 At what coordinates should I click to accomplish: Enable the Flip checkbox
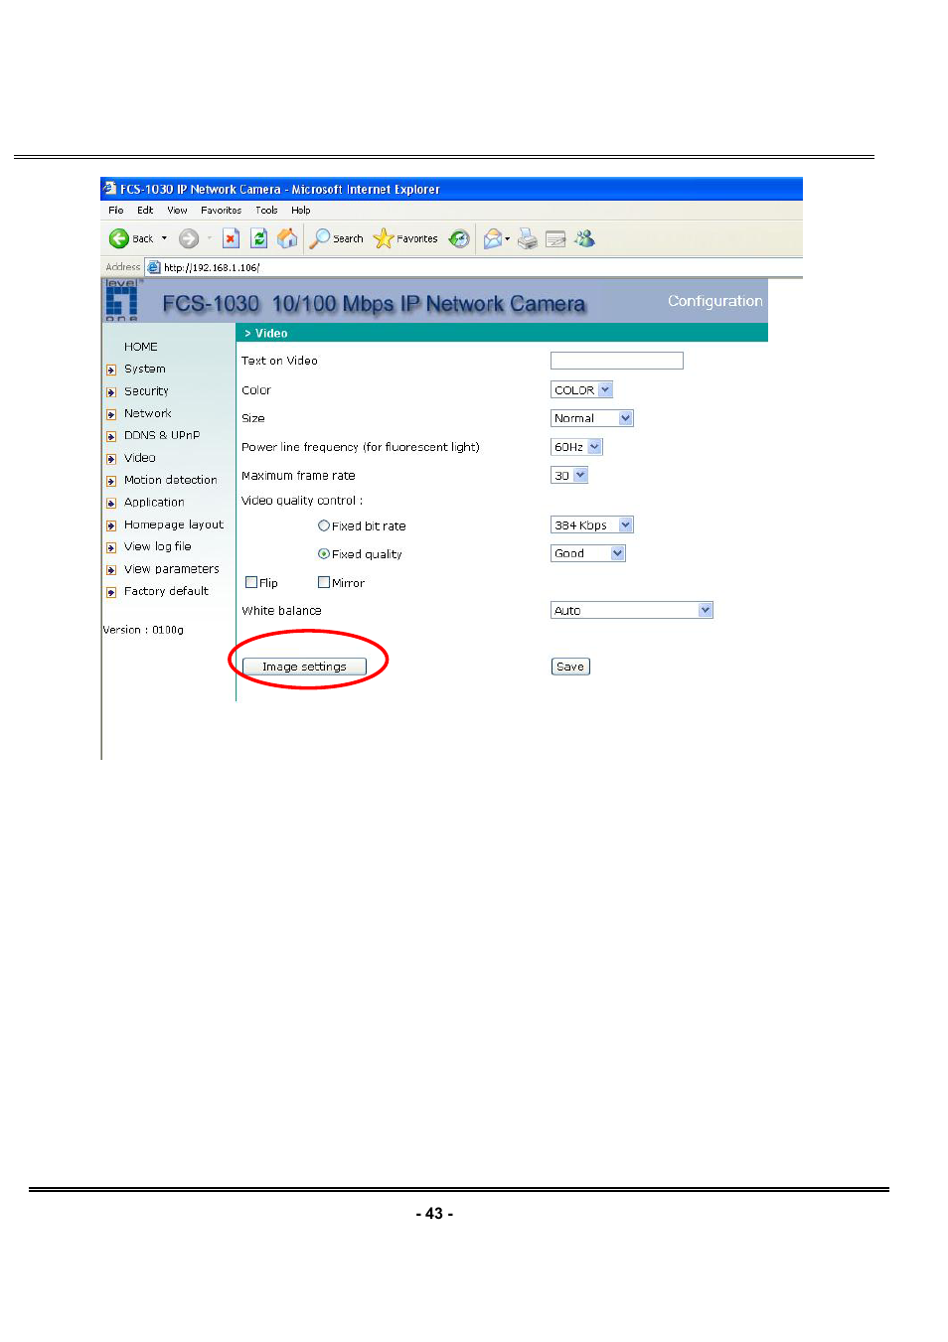(x=251, y=582)
